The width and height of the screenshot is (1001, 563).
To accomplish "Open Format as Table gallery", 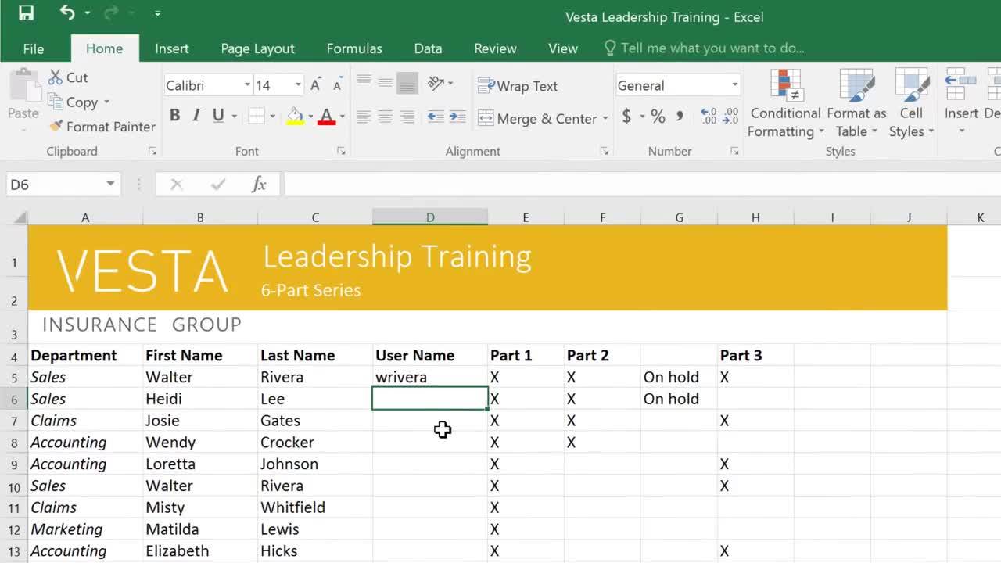I will click(x=856, y=104).
